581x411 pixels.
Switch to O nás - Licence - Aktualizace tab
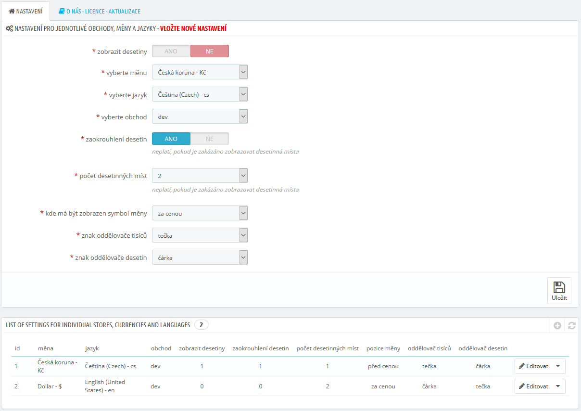(x=100, y=11)
